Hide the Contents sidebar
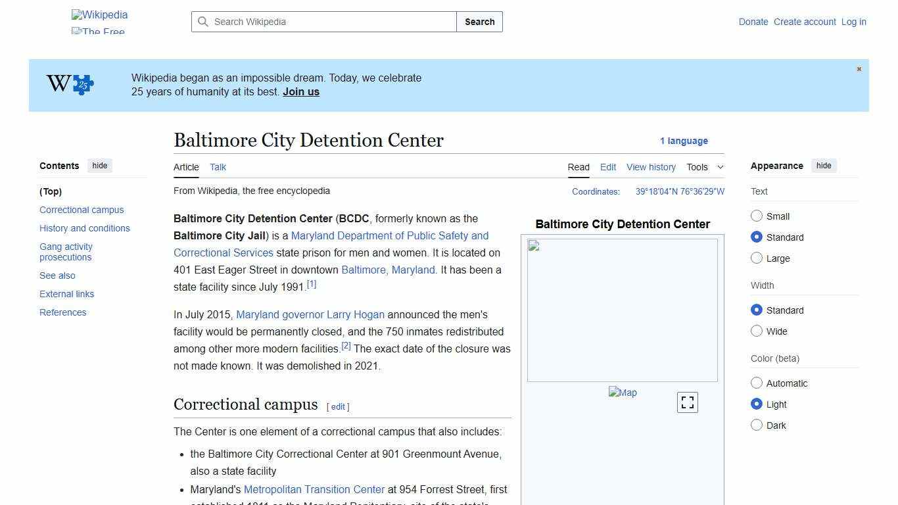 click(x=99, y=166)
